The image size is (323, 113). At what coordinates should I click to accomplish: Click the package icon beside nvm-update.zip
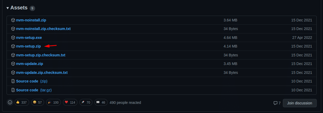13,64
